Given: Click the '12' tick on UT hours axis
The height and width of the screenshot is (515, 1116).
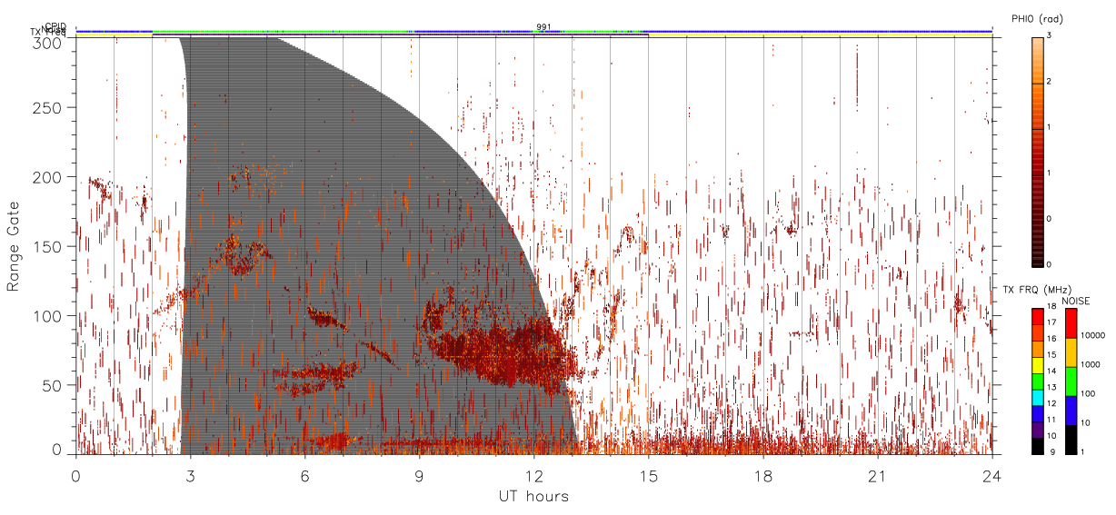Looking at the screenshot, I should 533,475.
